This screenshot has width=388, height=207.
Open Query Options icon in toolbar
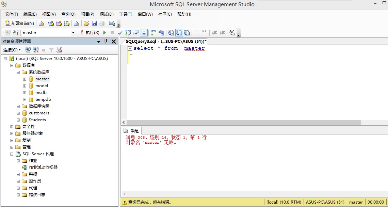[136, 33]
